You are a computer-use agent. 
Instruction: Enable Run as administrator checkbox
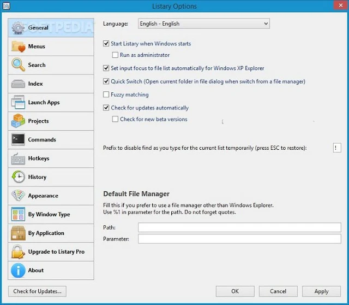click(x=115, y=55)
